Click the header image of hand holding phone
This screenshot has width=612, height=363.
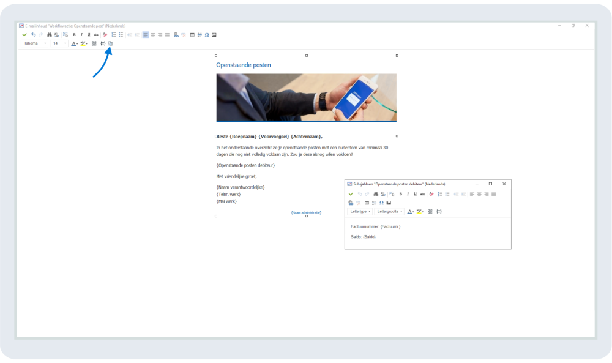coord(306,98)
